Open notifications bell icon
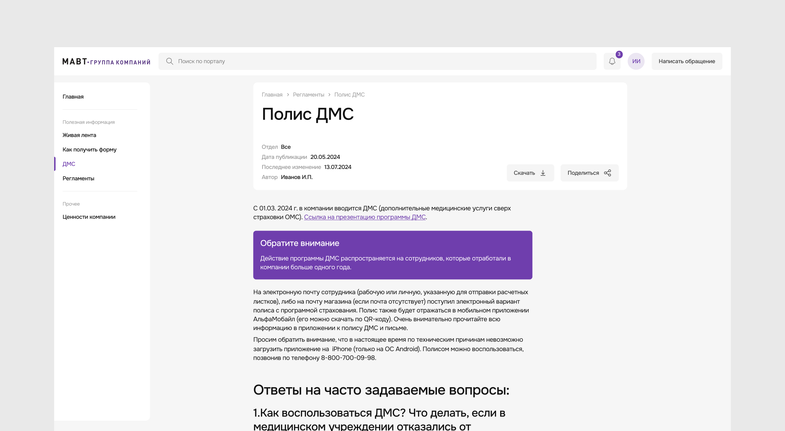The height and width of the screenshot is (431, 785). click(x=612, y=61)
